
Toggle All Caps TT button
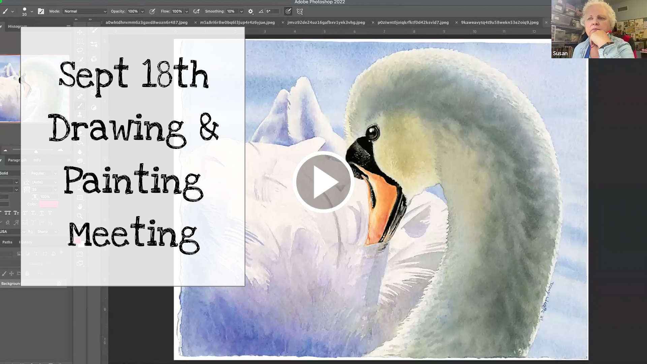(x=7, y=213)
